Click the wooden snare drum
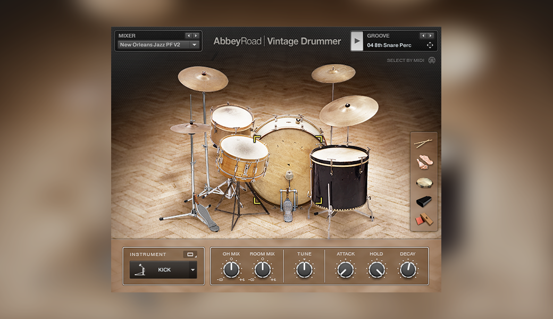This screenshot has height=319, width=553. point(242,158)
